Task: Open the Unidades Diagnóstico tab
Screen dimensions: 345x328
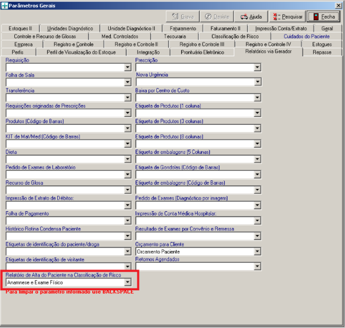Action: pyautogui.click(x=70, y=29)
